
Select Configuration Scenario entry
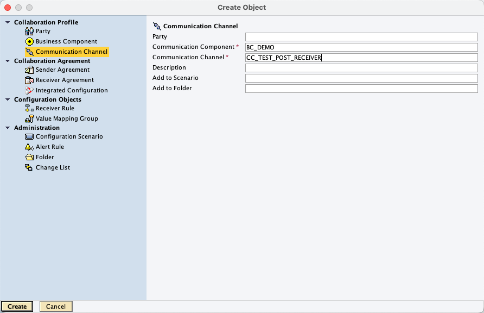tap(69, 136)
